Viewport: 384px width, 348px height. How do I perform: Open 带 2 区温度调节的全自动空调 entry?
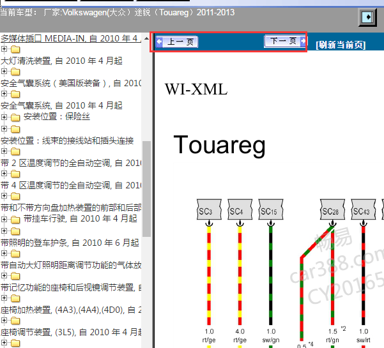[x=71, y=163]
